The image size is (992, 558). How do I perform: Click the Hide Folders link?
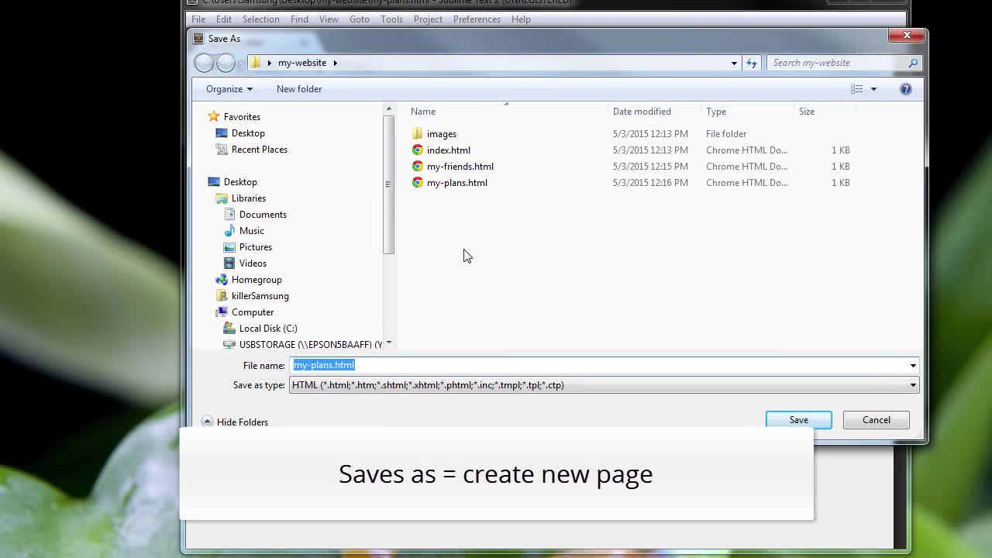coord(243,422)
